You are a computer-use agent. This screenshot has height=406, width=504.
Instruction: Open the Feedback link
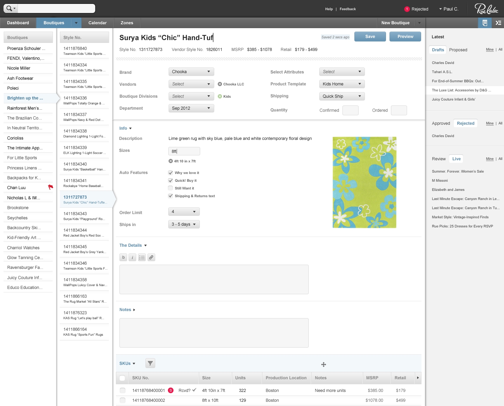click(348, 9)
